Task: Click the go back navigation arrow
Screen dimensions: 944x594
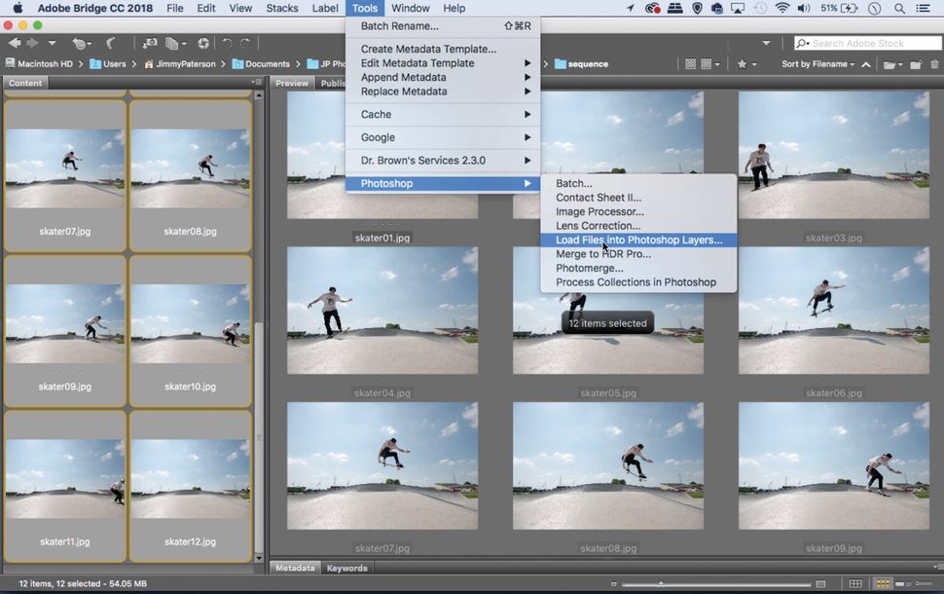Action: pyautogui.click(x=14, y=43)
